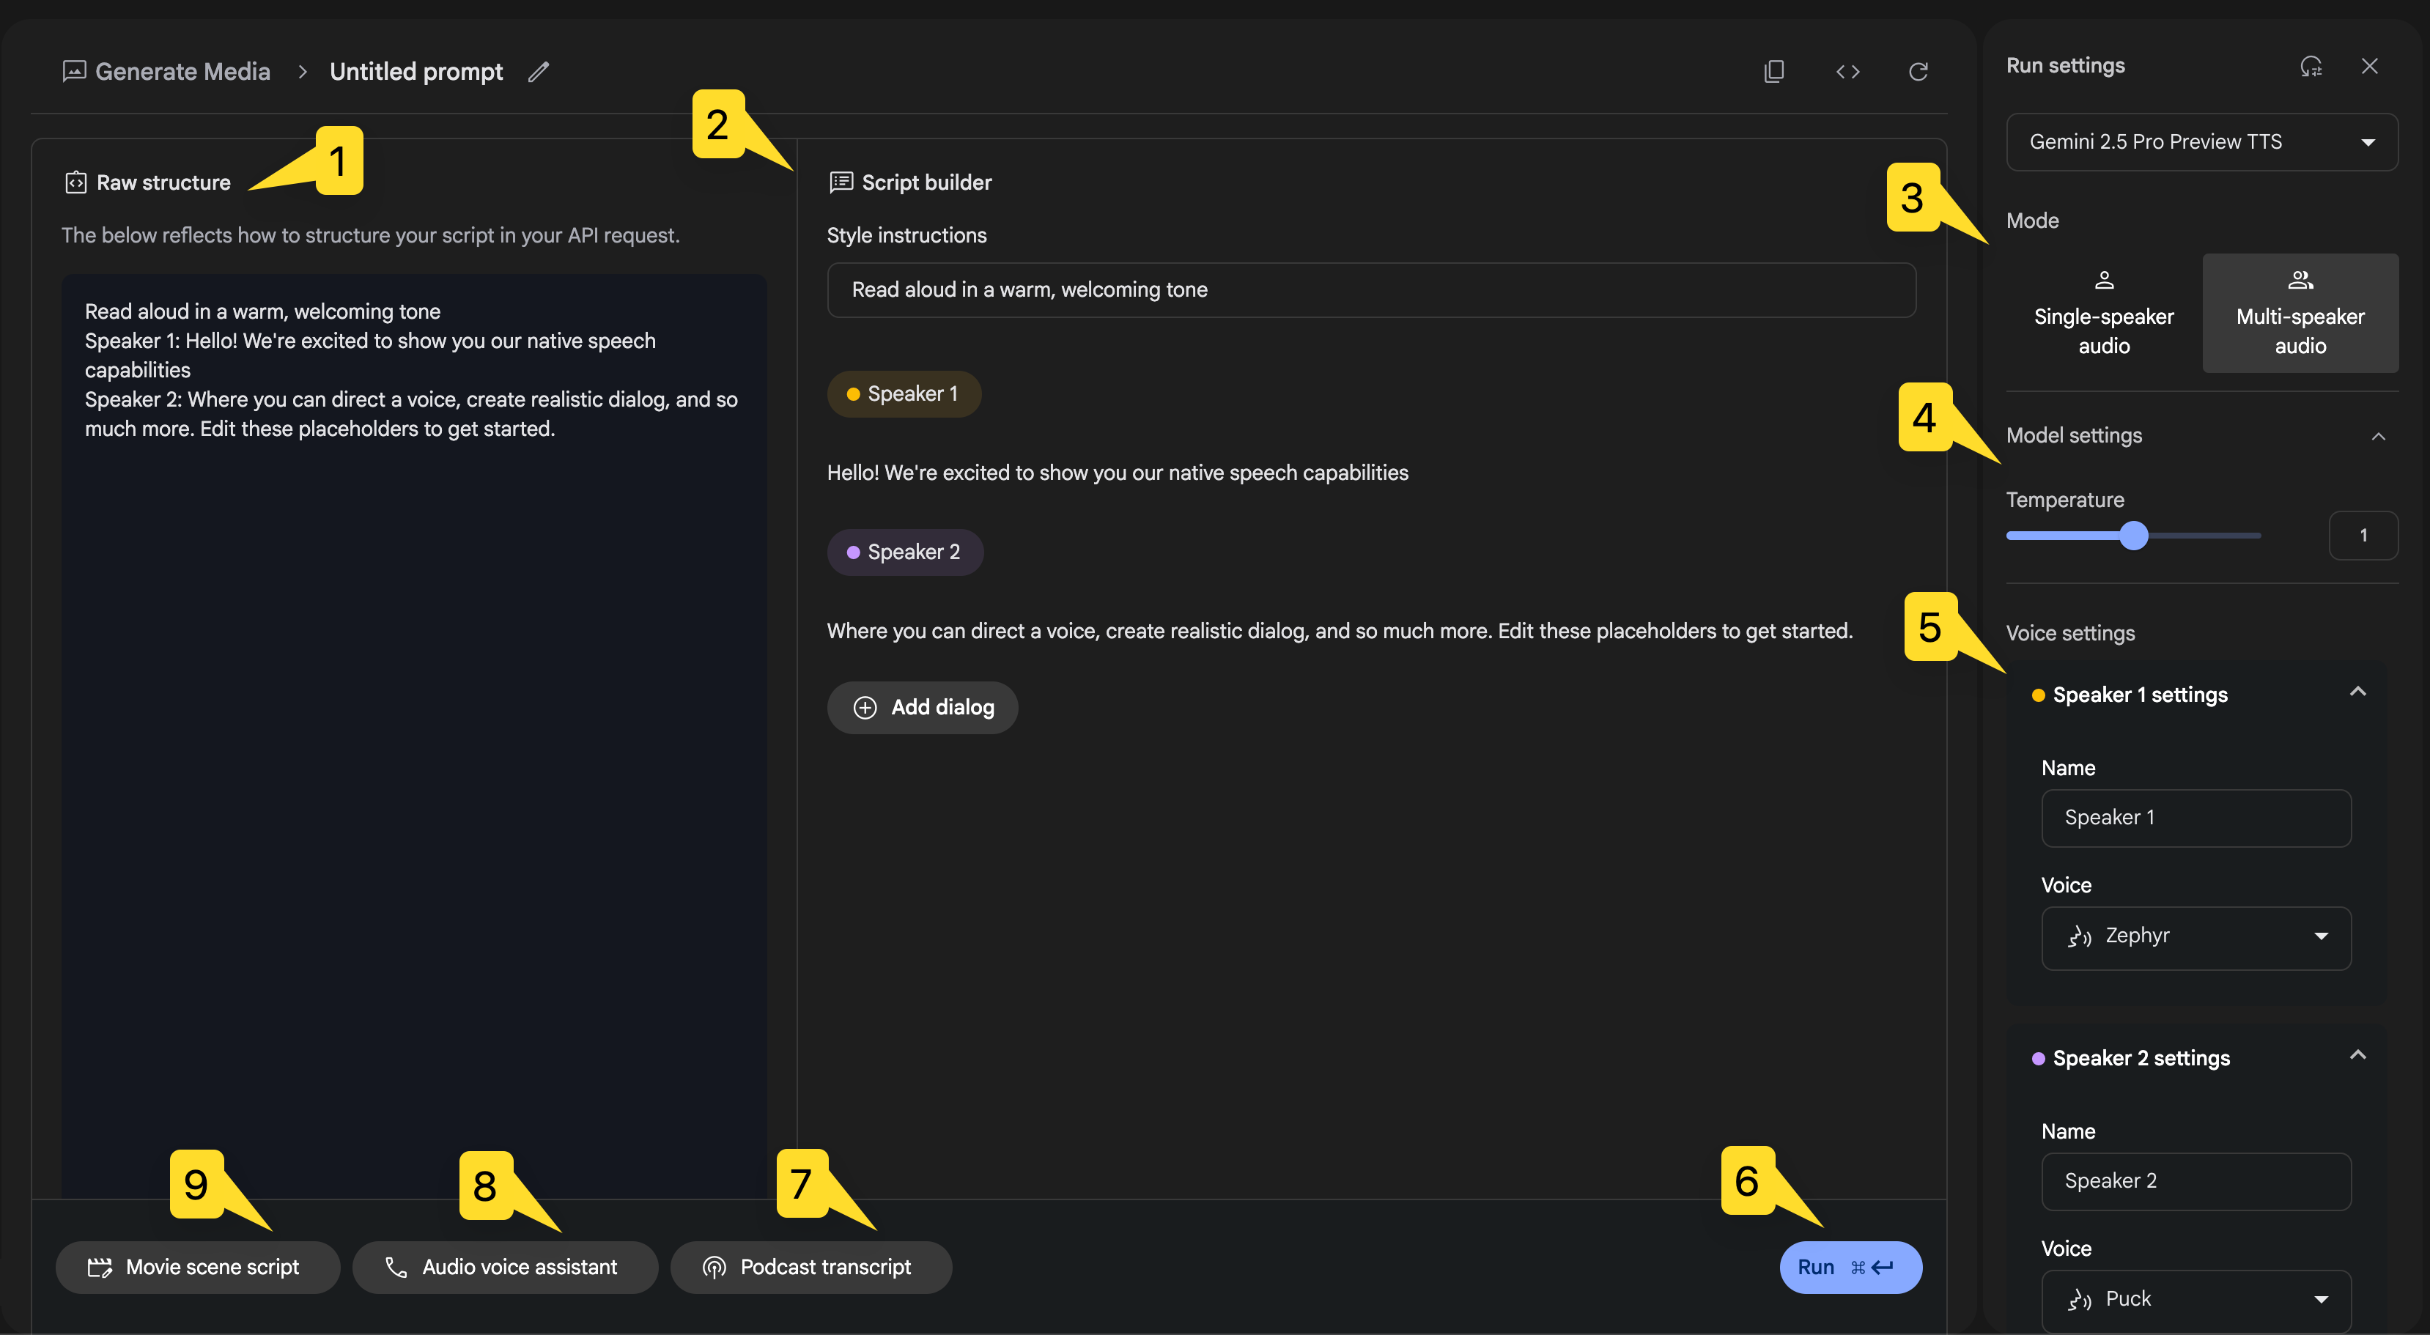Collapse the Model settings section

pos(2377,436)
